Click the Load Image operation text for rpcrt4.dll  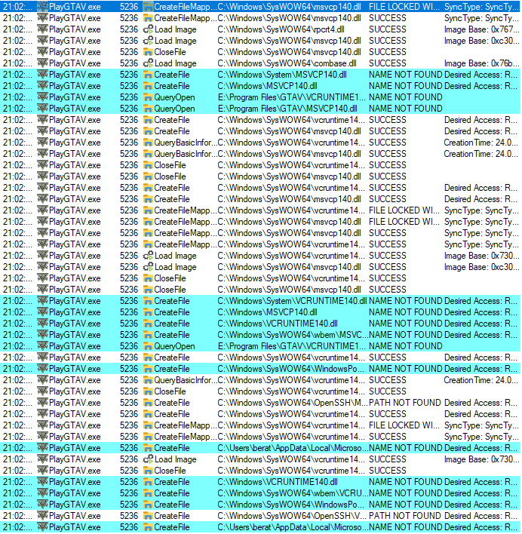pyautogui.click(x=175, y=29)
